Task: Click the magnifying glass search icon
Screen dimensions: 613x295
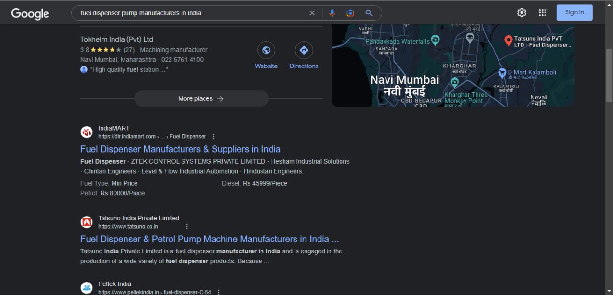Action: tap(369, 13)
